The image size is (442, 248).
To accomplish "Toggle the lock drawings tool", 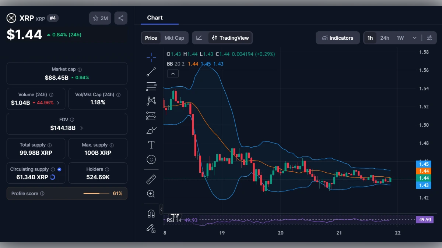I will coord(151,227).
